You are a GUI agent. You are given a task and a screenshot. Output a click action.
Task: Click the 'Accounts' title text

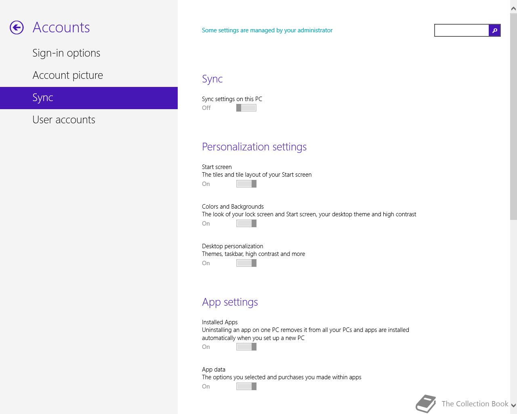[x=61, y=27]
